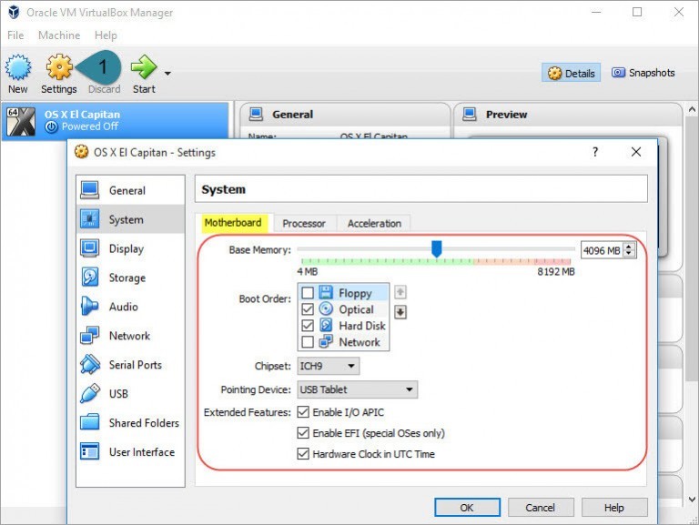Click the Cancel button
Viewport: 699px width, 525px height.
tap(541, 507)
